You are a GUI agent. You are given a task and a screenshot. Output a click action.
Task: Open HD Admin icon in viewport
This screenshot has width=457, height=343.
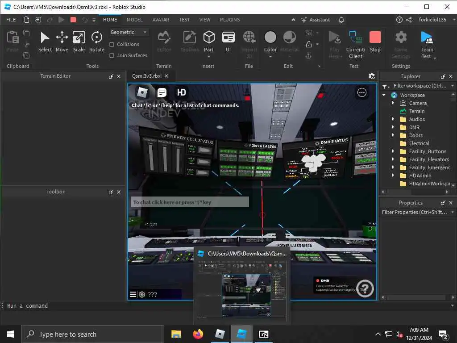click(181, 92)
